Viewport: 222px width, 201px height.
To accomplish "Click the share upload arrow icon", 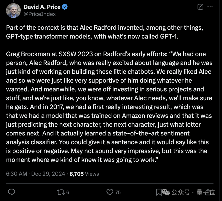I will (208, 192).
